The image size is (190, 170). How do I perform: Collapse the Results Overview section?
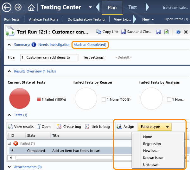point(9,72)
